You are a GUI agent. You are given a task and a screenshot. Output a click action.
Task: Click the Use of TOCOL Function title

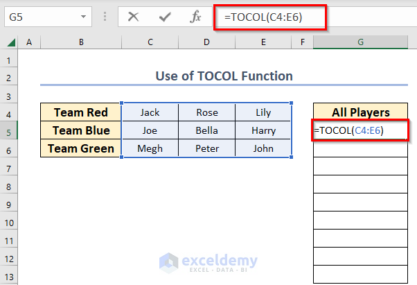224,76
